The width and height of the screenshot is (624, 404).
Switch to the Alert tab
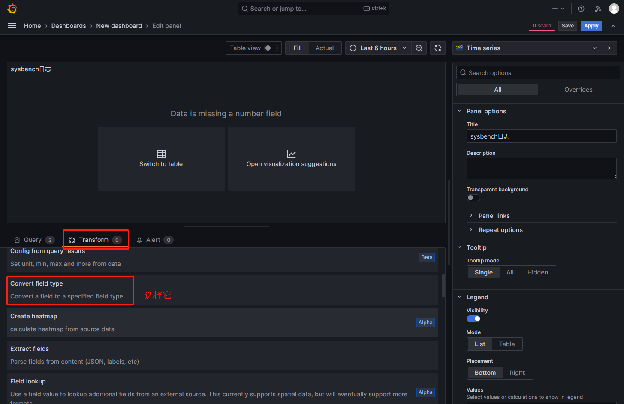pyautogui.click(x=154, y=240)
